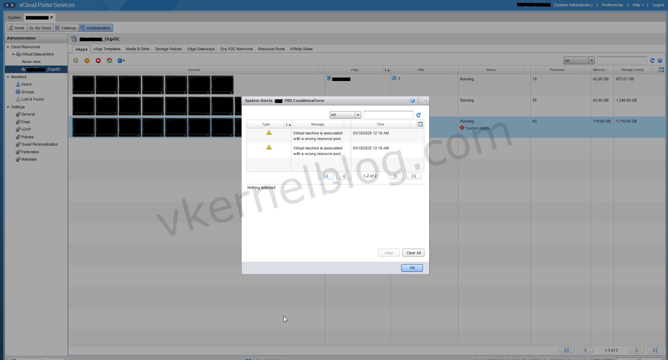Open column selector in the System Alerts dialog
The width and height of the screenshot is (668, 360).
[x=420, y=124]
